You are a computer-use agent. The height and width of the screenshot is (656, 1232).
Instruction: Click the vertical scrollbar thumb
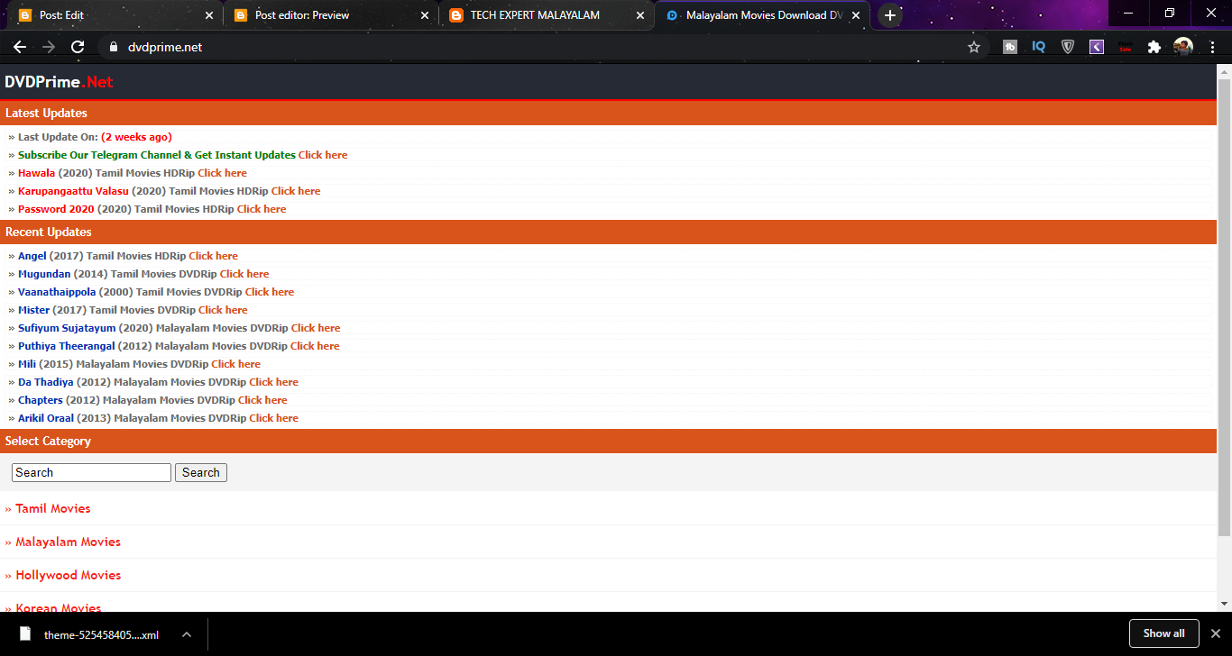(x=1224, y=306)
